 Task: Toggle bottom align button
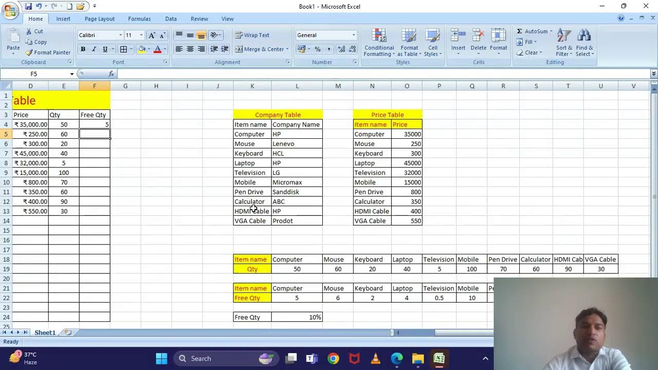click(201, 35)
